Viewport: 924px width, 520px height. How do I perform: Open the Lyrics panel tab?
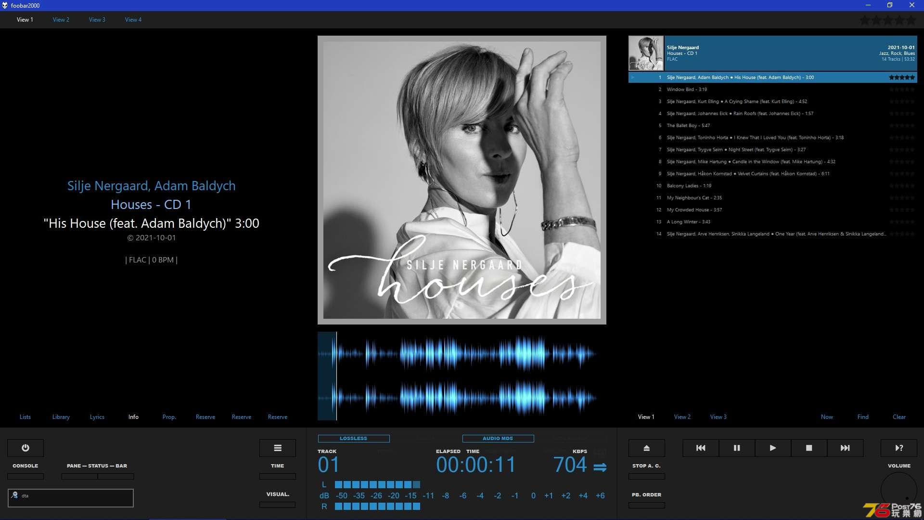pos(97,417)
